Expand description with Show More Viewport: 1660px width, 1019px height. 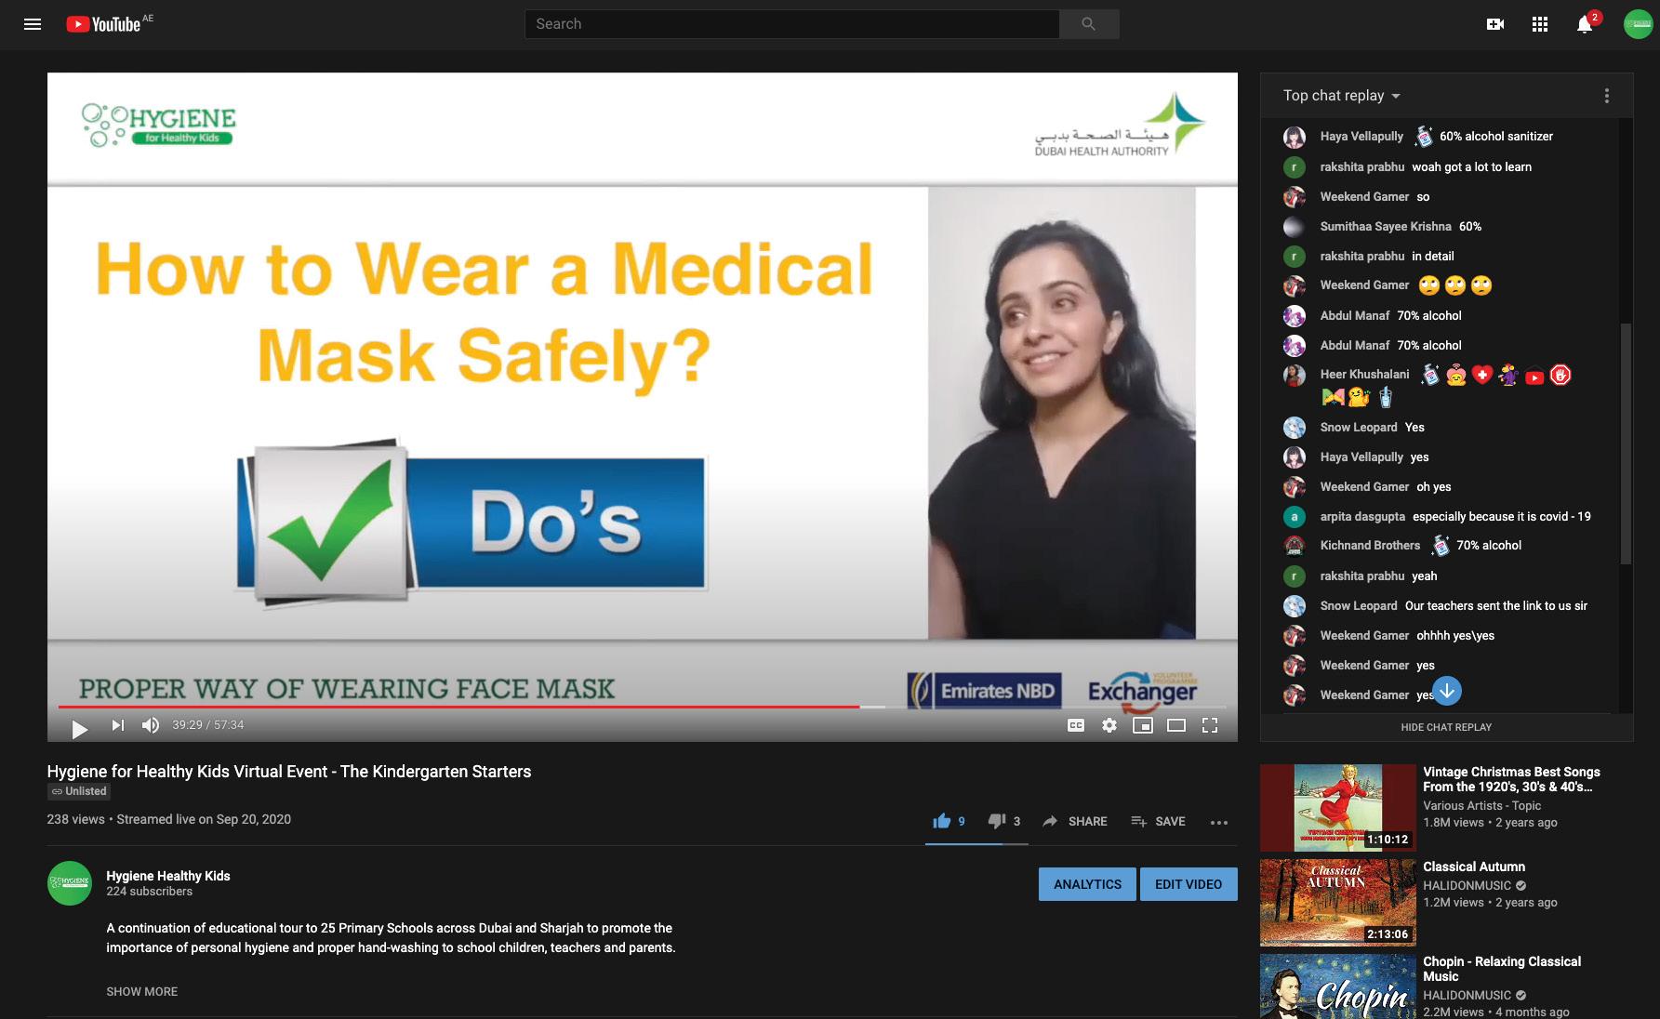point(141,992)
